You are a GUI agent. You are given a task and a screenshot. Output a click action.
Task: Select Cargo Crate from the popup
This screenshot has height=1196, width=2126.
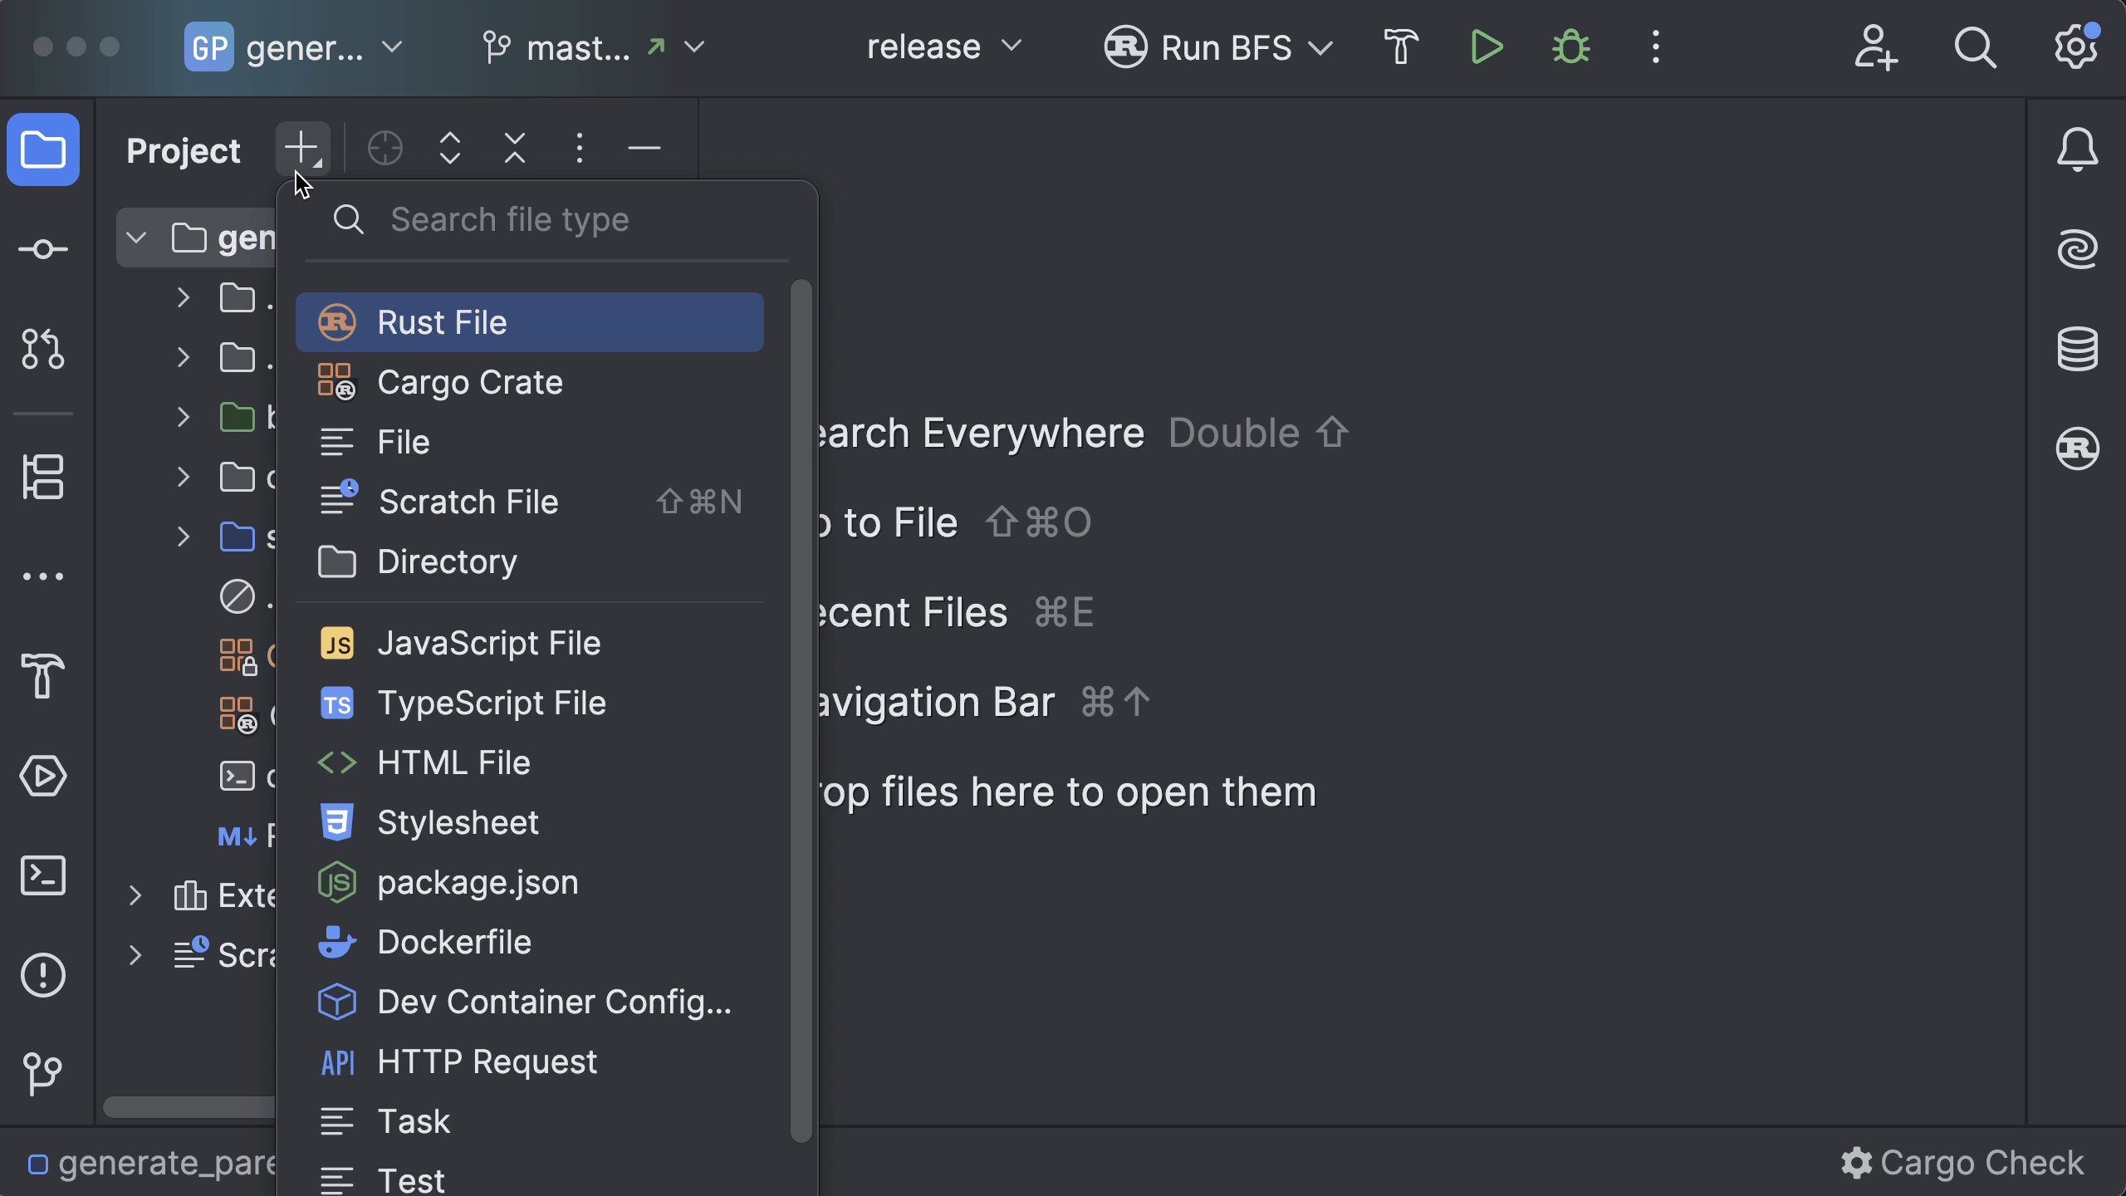tap(470, 383)
